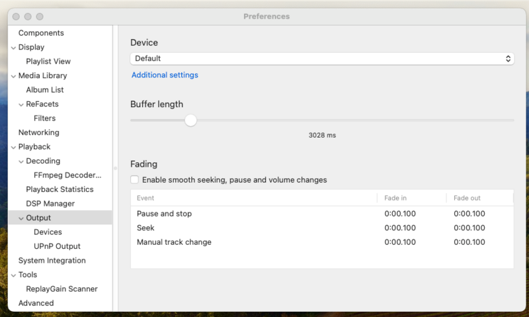
Task: Collapse the Output tree node
Action: click(x=21, y=218)
